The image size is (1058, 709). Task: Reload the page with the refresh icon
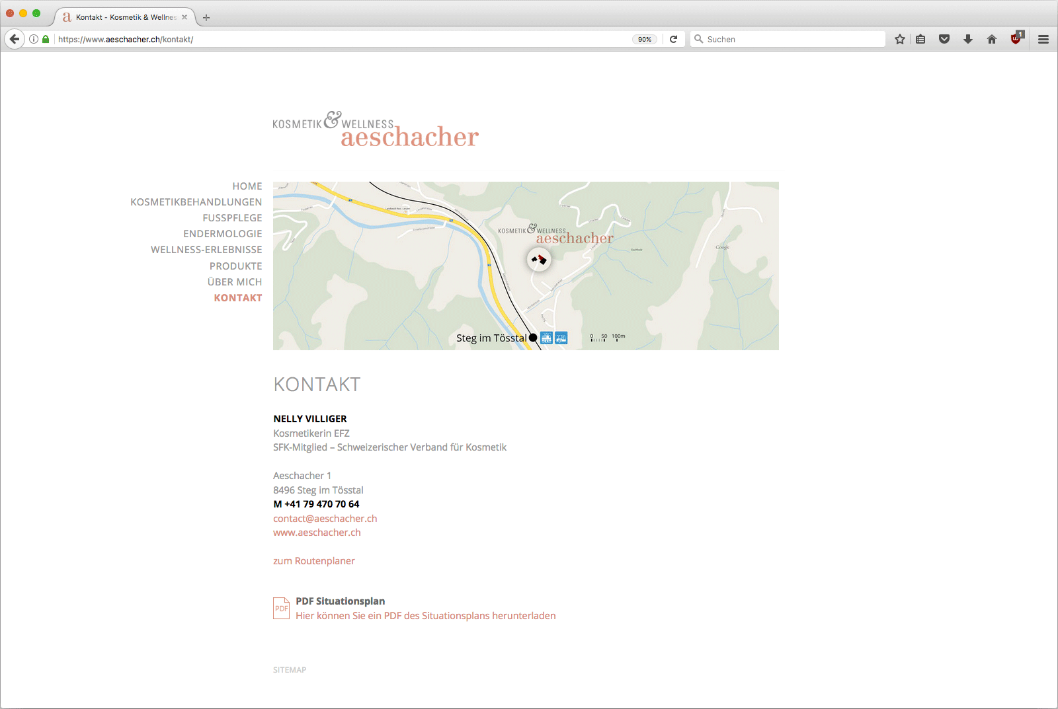click(673, 39)
